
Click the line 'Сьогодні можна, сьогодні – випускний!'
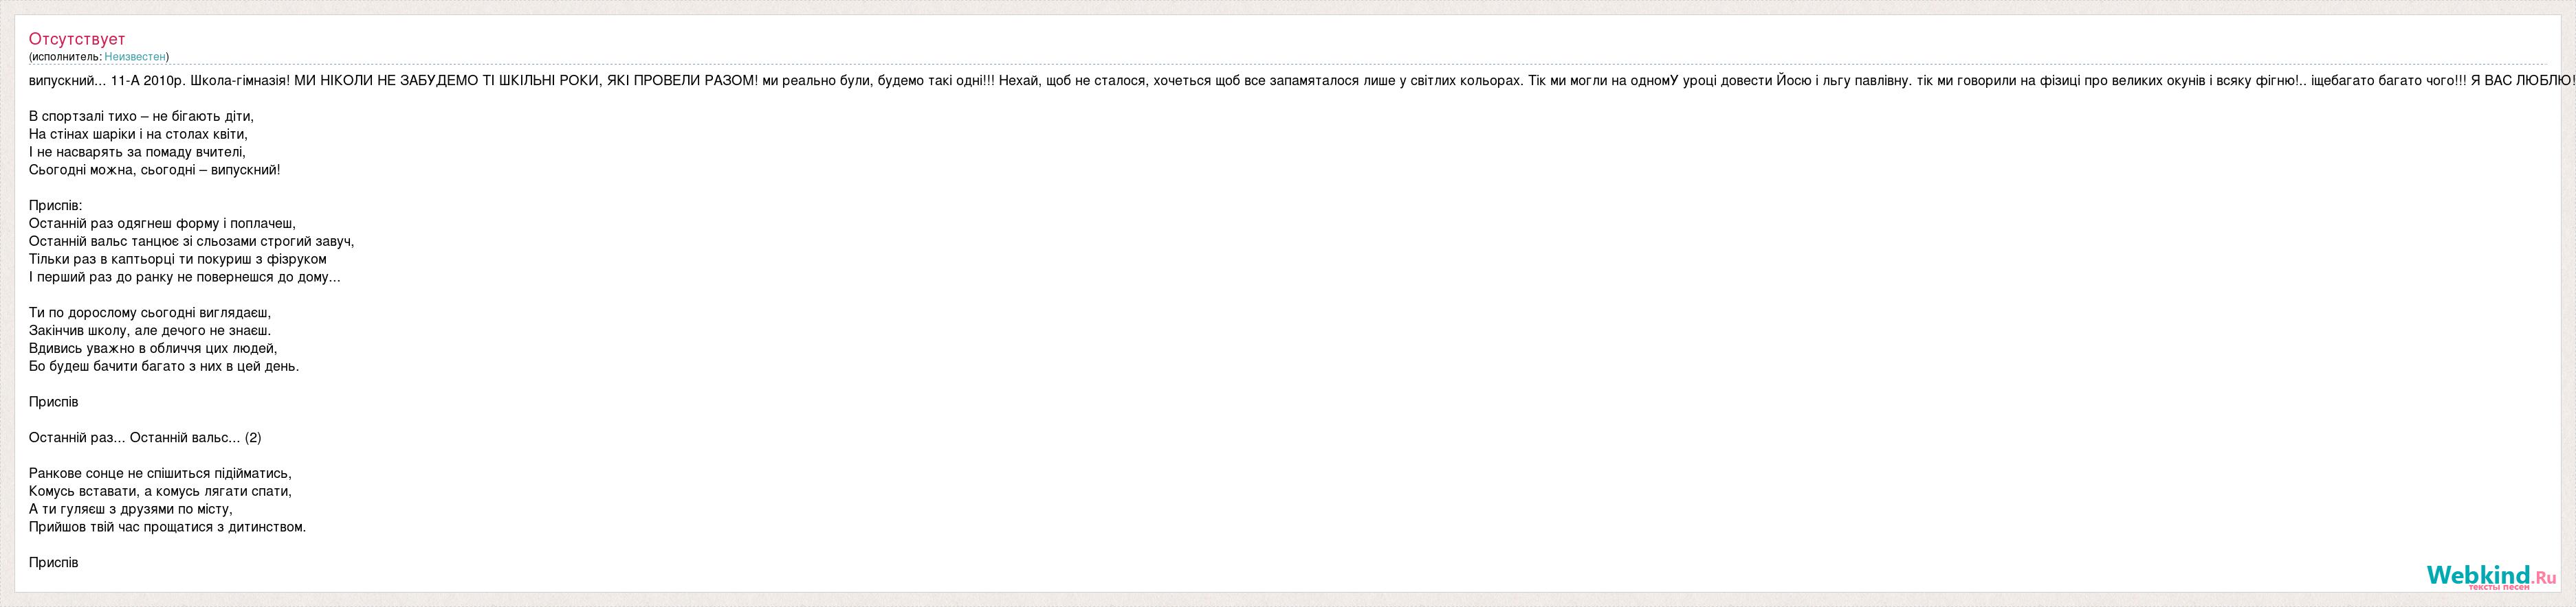pyautogui.click(x=155, y=170)
